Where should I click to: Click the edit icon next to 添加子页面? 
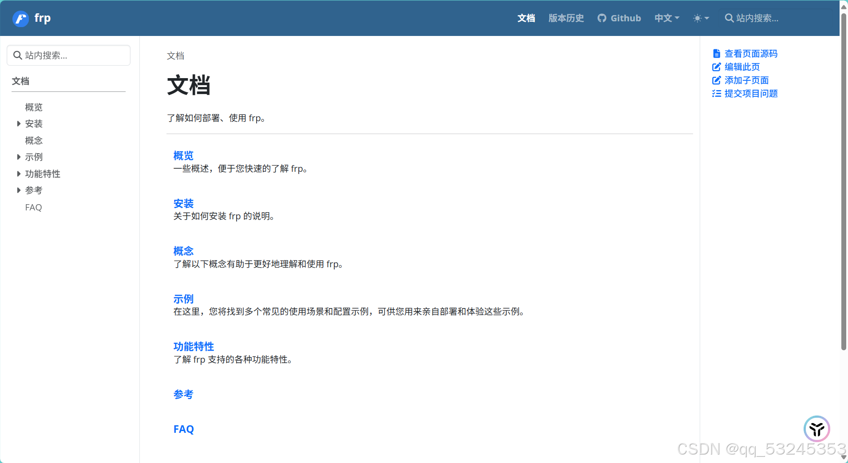(x=717, y=80)
